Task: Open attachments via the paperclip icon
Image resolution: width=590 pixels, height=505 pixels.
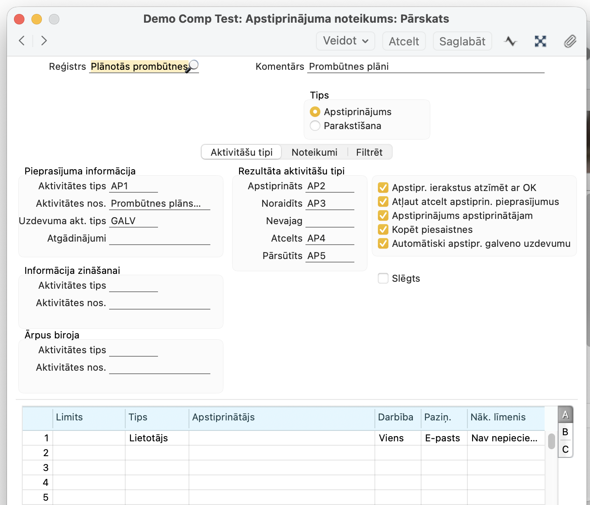Action: (570, 41)
